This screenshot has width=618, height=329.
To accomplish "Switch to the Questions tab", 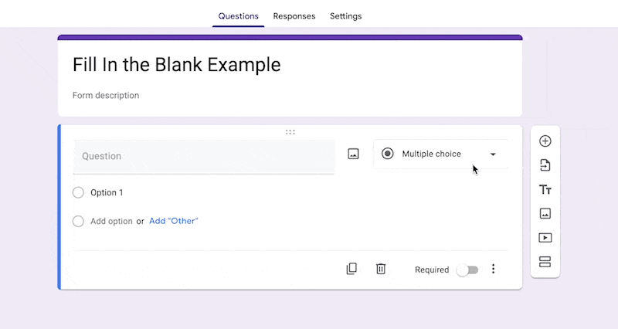I will click(239, 16).
